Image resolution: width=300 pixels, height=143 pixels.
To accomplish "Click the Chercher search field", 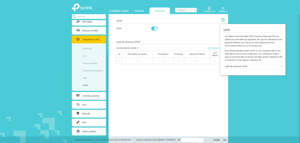I will [x=90, y=17].
